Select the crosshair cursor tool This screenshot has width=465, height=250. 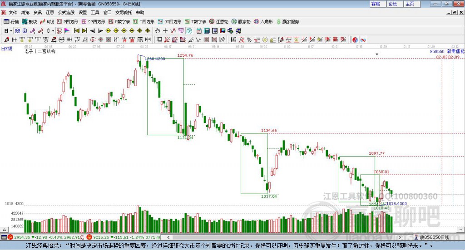[165, 31]
